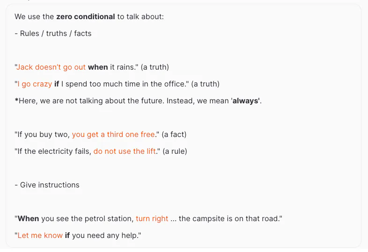The height and width of the screenshot is (252, 368).
Task: Click bold "when" in the Jack sentence
Action: (x=98, y=67)
